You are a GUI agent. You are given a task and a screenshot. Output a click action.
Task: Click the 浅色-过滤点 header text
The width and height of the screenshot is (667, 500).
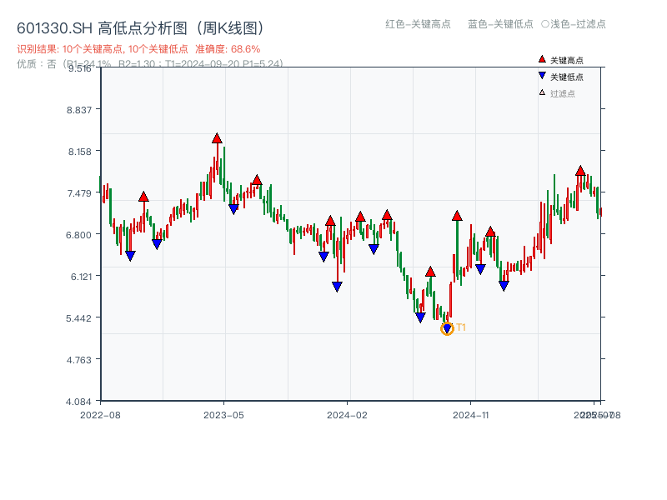(x=578, y=24)
